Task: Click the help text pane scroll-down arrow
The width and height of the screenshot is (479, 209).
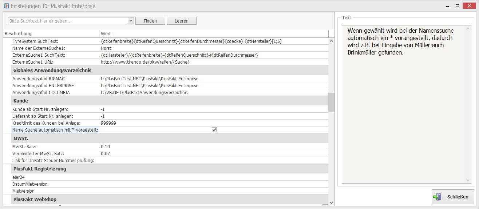Action: 468,181
